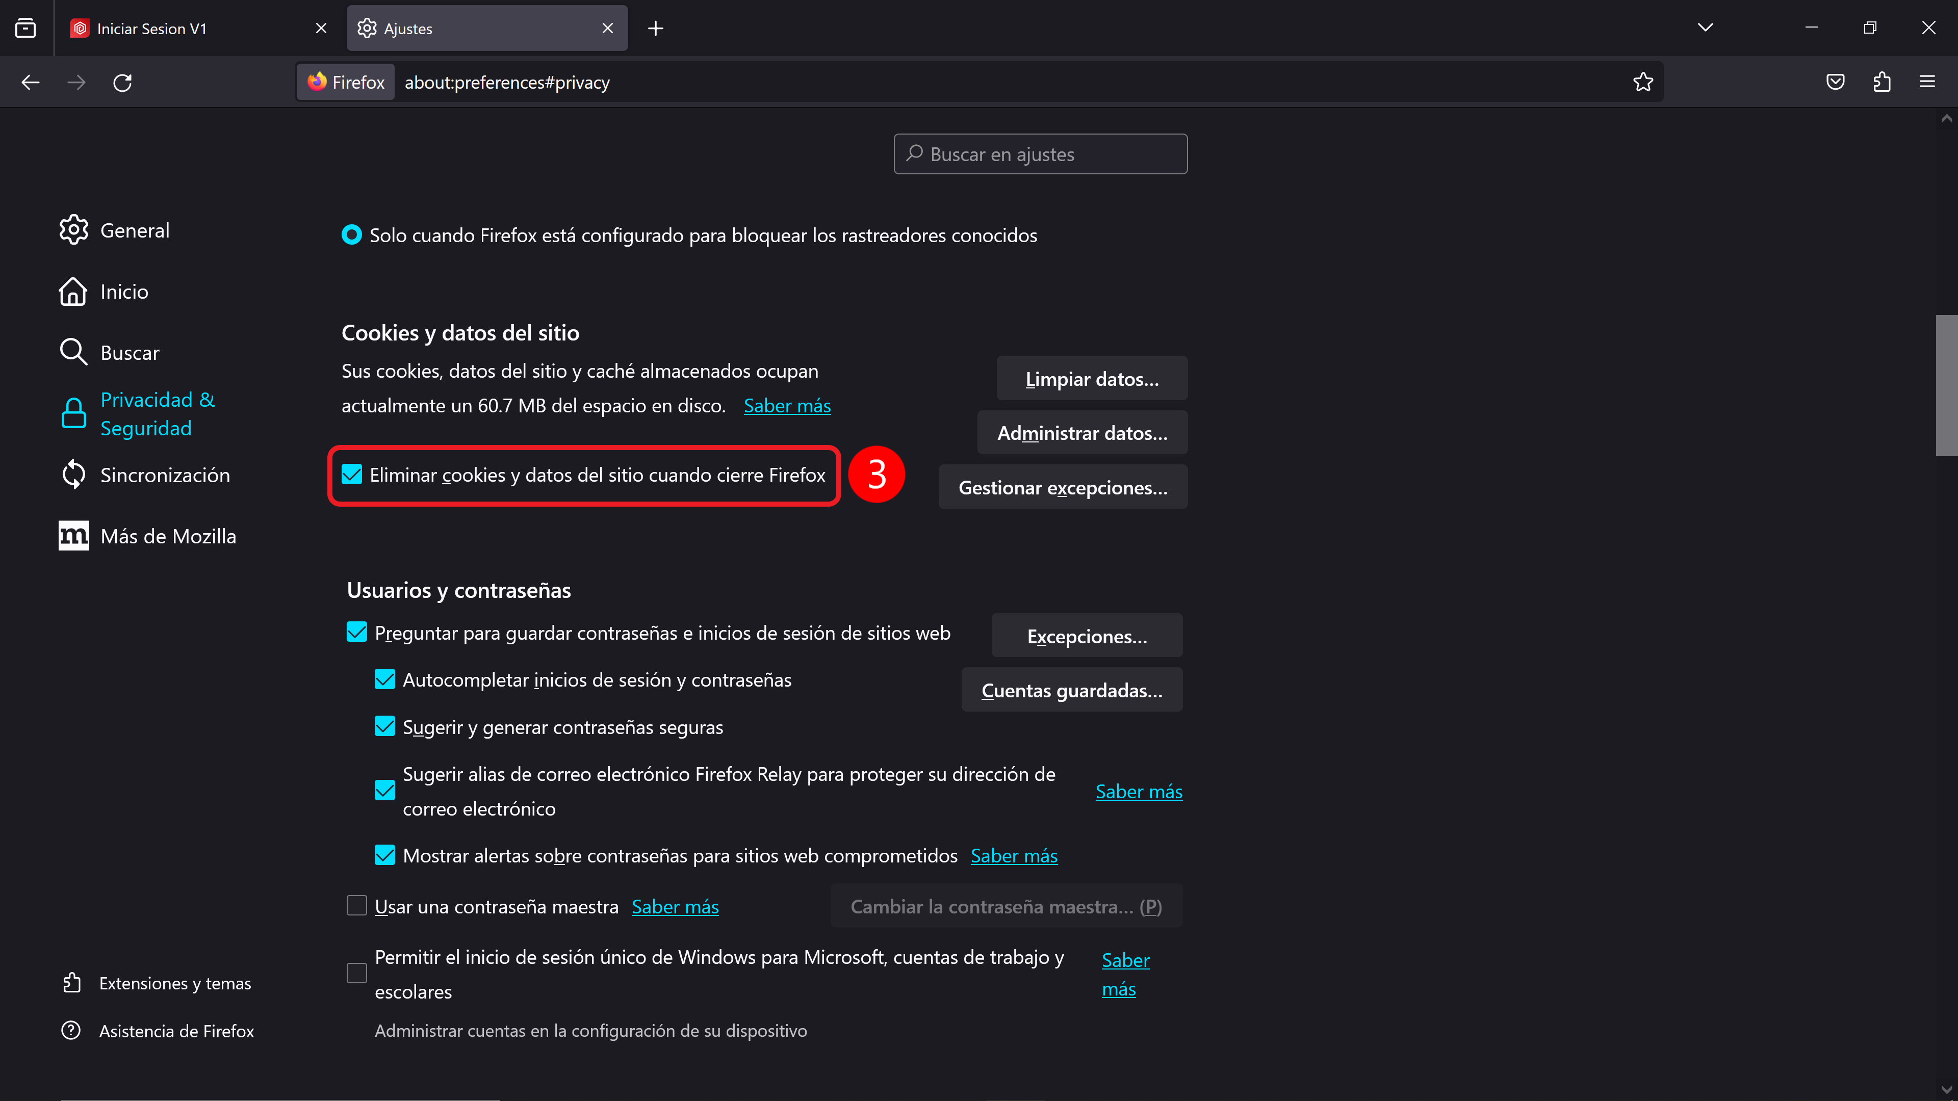Open Privacidad & Seguridad category
1958x1101 pixels.
click(x=138, y=413)
